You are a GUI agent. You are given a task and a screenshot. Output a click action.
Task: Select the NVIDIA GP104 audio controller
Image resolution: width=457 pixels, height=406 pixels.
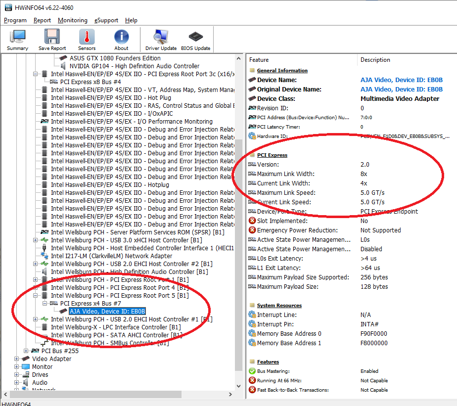pos(134,66)
